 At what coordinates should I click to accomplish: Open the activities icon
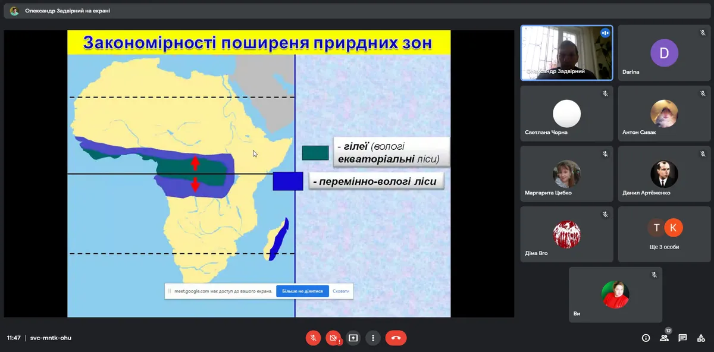point(701,338)
